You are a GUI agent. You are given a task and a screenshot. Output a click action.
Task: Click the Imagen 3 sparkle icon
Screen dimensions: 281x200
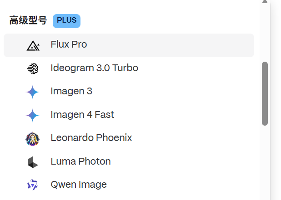(x=33, y=92)
